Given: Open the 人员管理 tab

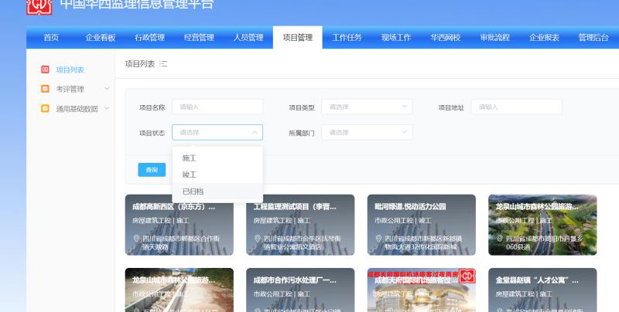Looking at the screenshot, I should 248,37.
